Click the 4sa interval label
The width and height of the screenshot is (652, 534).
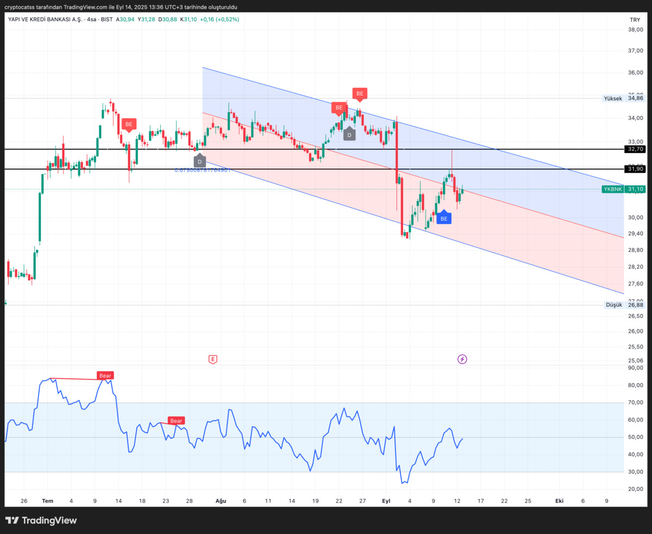click(92, 19)
